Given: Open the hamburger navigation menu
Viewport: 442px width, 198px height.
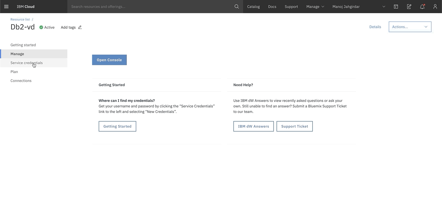Looking at the screenshot, I should [6, 7].
